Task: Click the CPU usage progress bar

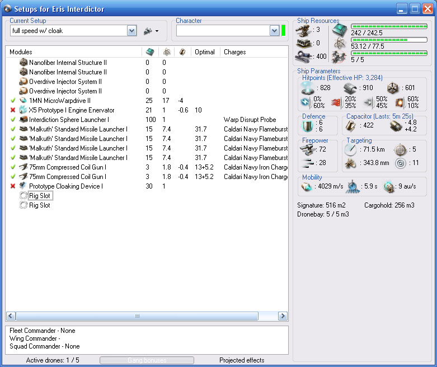Action: (x=389, y=26)
